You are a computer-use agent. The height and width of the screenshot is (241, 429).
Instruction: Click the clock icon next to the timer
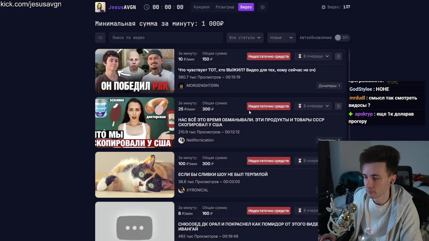[147, 7]
